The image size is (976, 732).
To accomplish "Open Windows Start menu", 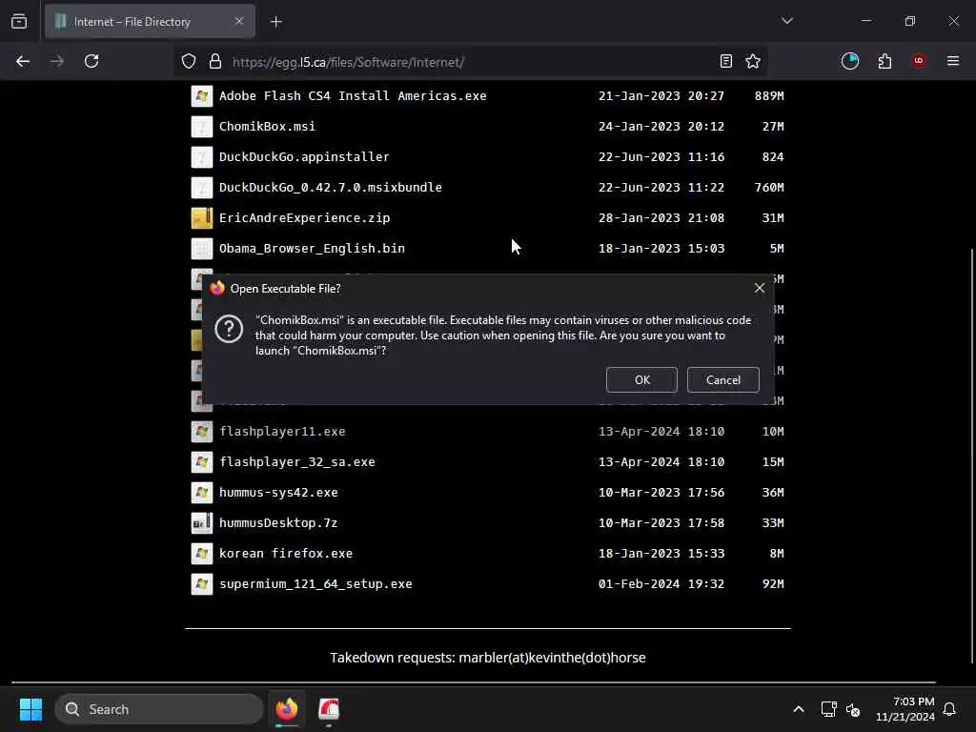I will (30, 709).
